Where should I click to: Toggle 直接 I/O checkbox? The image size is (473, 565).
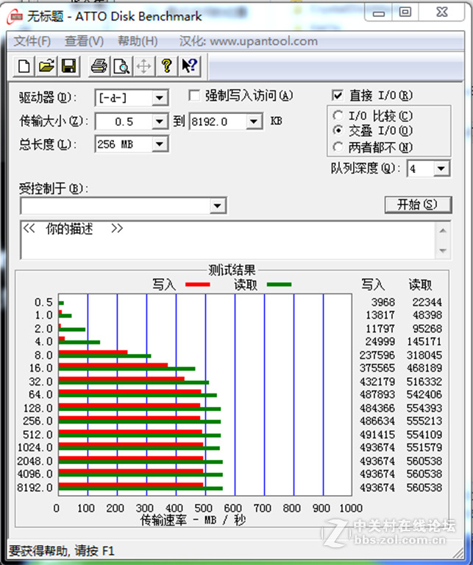click(337, 96)
